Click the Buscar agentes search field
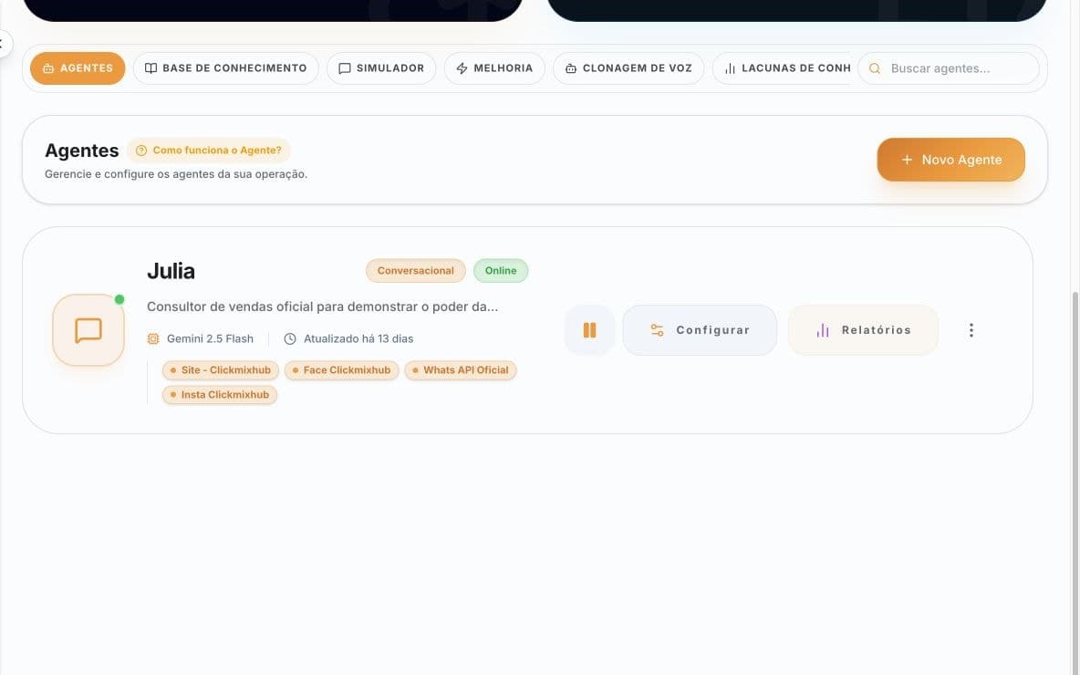1080x675 pixels. 949,68
